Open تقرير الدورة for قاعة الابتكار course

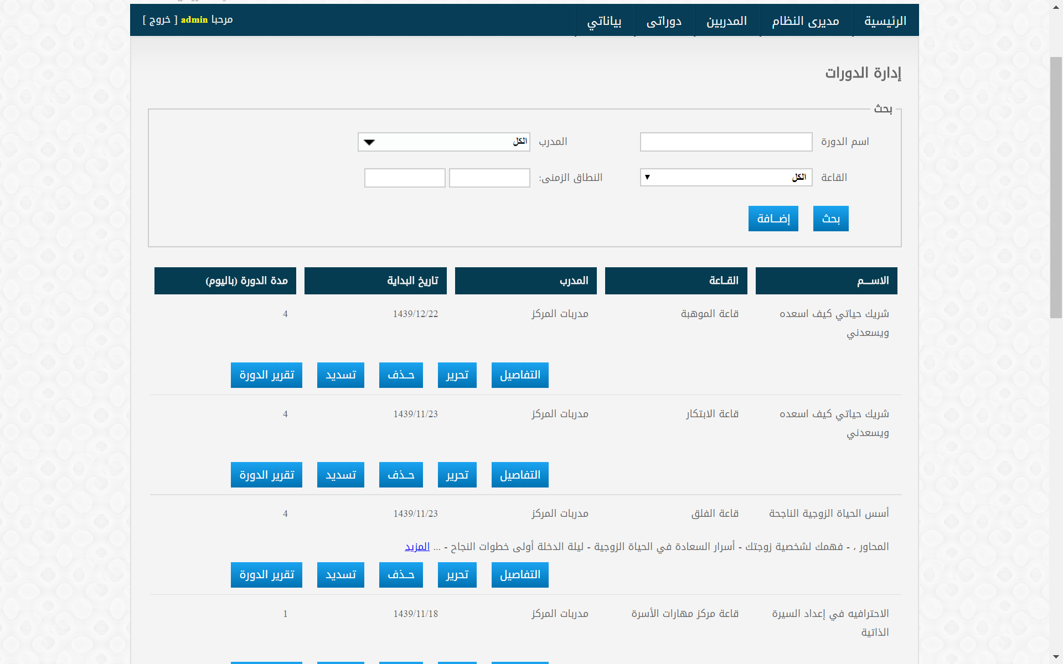point(266,475)
